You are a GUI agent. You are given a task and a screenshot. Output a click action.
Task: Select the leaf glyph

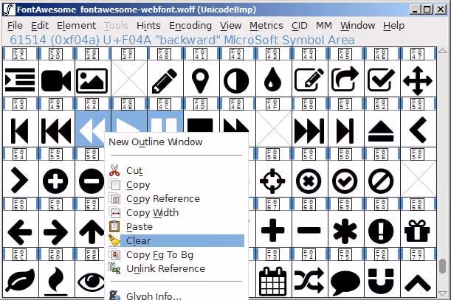click(x=20, y=280)
